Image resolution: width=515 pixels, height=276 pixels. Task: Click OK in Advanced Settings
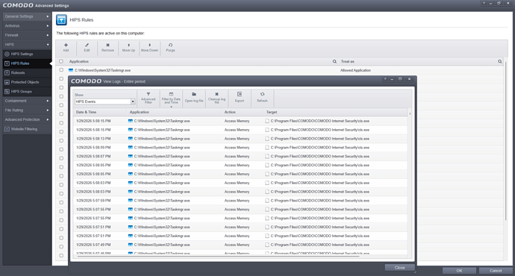[459, 271]
